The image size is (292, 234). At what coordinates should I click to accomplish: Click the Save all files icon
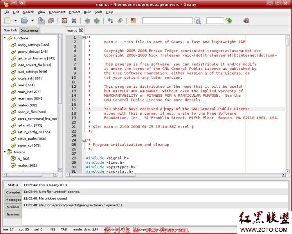tap(51, 21)
